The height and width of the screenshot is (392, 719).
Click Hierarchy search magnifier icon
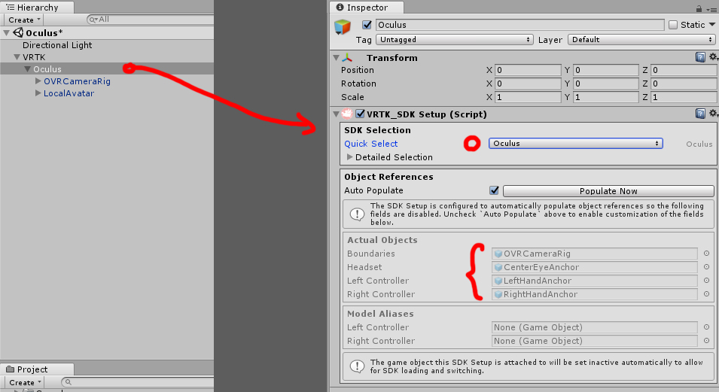(x=93, y=20)
